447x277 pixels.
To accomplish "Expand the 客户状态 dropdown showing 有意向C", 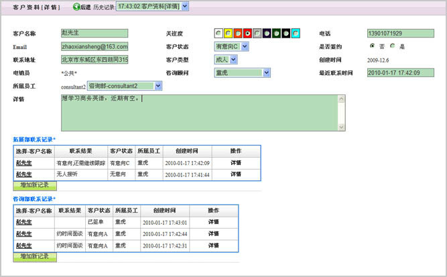I will [231, 47].
